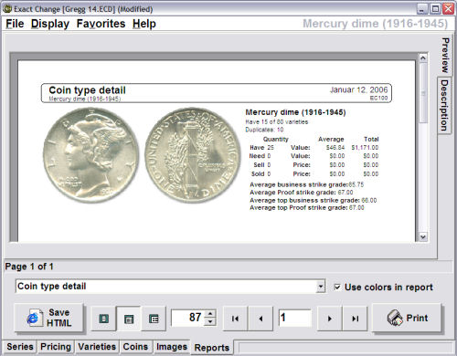Viewport: 457px width, 356px height.
Task: Click 'Average business strike grade' line
Action: pos(307,184)
